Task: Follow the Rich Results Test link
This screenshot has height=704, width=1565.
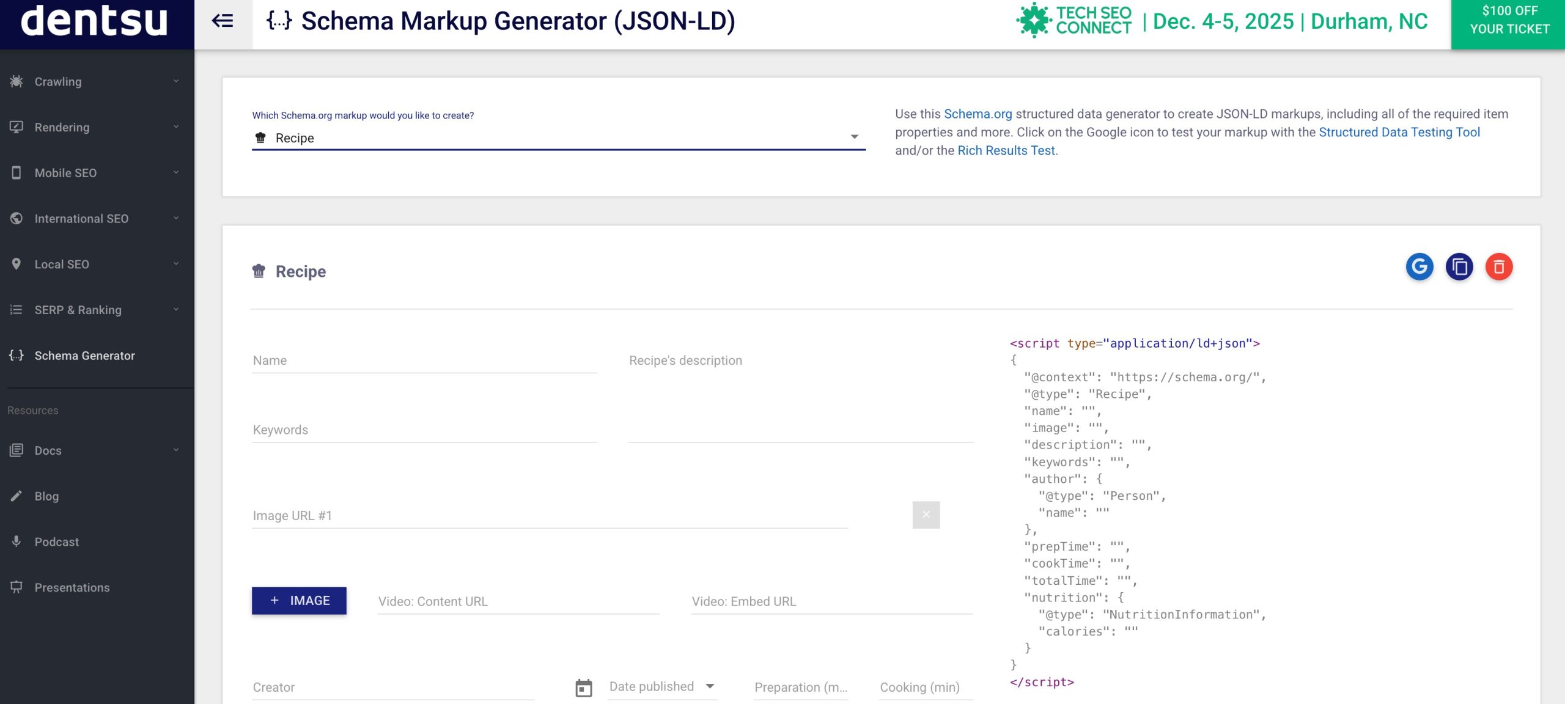Action: point(1006,150)
